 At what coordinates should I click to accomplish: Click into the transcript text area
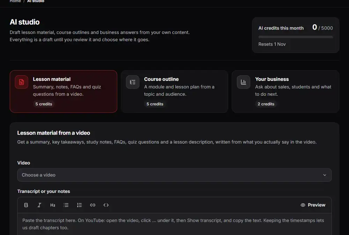pyautogui.click(x=174, y=224)
